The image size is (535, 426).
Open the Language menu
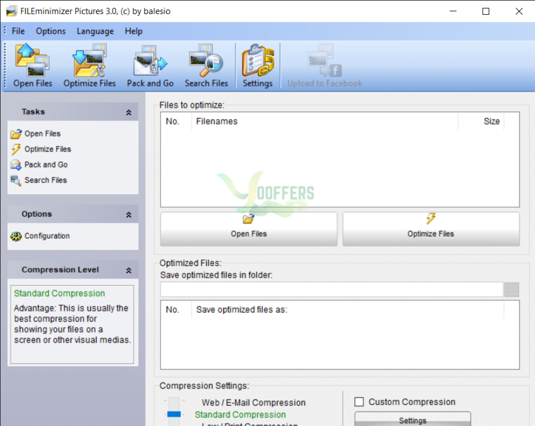[x=95, y=31]
